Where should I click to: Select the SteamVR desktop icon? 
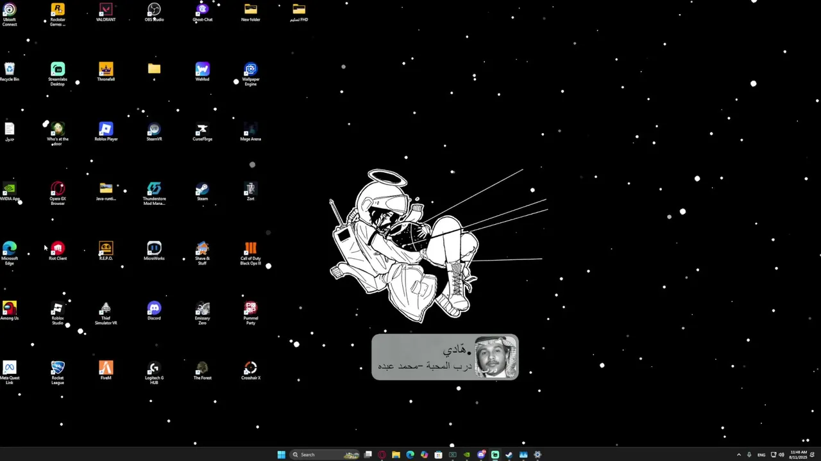click(x=154, y=132)
